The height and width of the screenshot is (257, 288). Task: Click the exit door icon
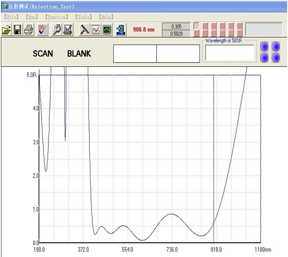coord(121,30)
